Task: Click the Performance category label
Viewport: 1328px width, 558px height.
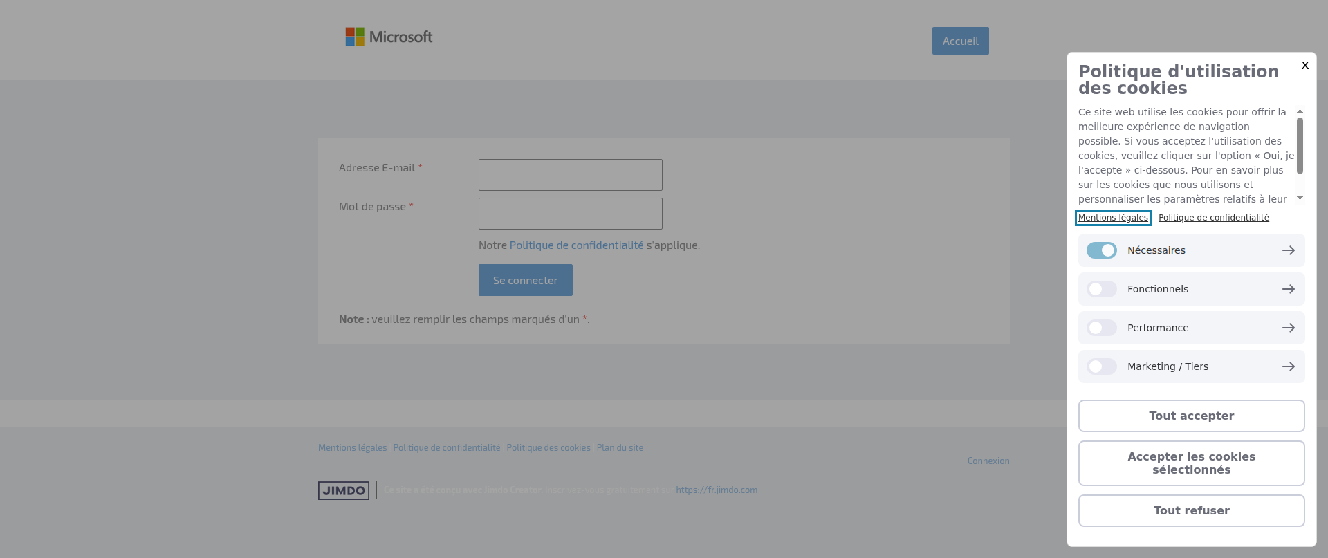Action: (1158, 328)
